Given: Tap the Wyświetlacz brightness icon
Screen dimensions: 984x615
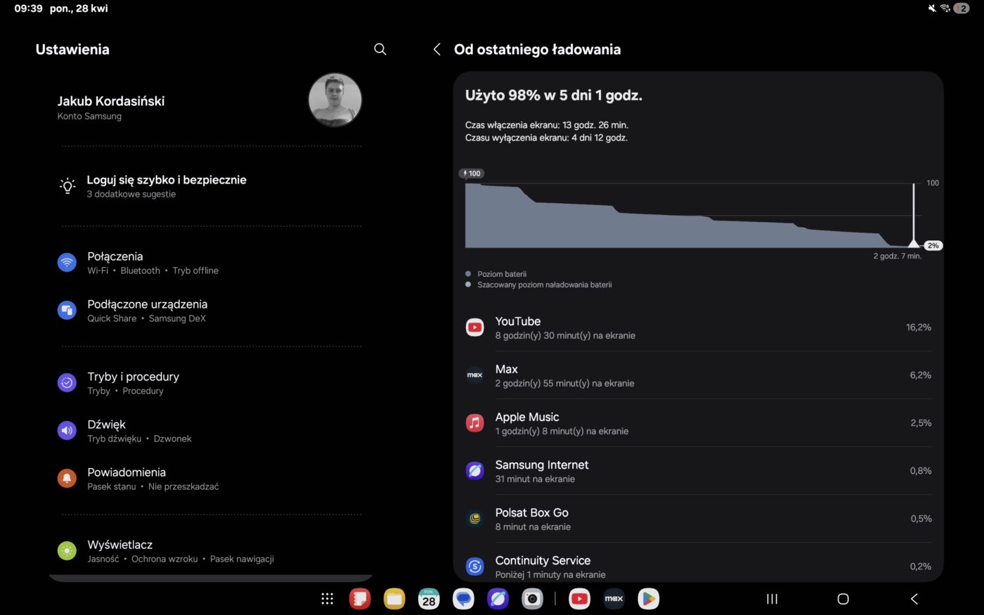Looking at the screenshot, I should click(x=67, y=551).
